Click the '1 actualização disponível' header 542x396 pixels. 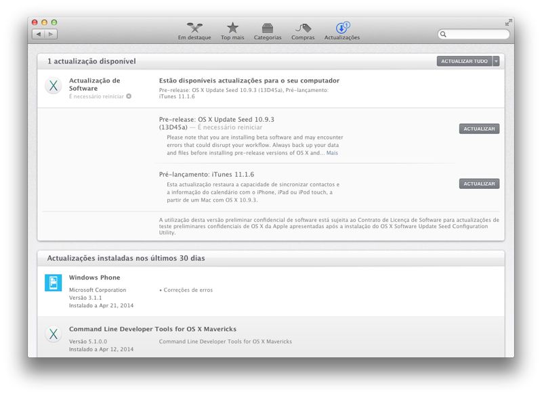click(91, 61)
